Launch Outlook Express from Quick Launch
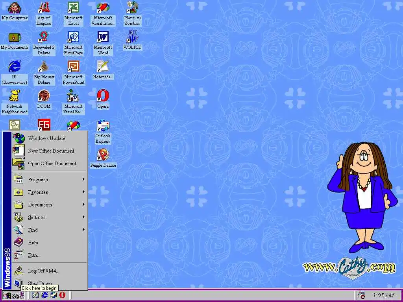 coord(54,295)
